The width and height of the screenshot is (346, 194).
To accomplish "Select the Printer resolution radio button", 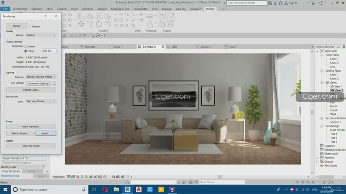I will tap(26, 51).
